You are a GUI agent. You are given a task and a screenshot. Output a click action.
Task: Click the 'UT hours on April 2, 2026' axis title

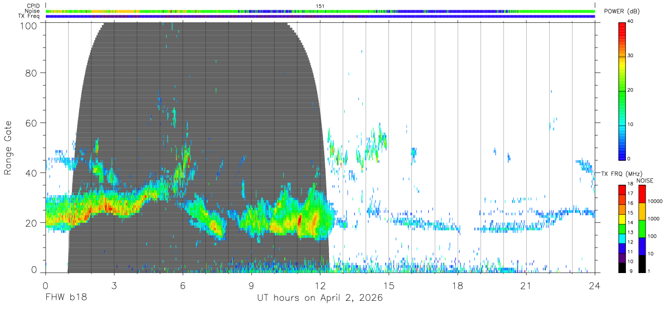[320, 298]
